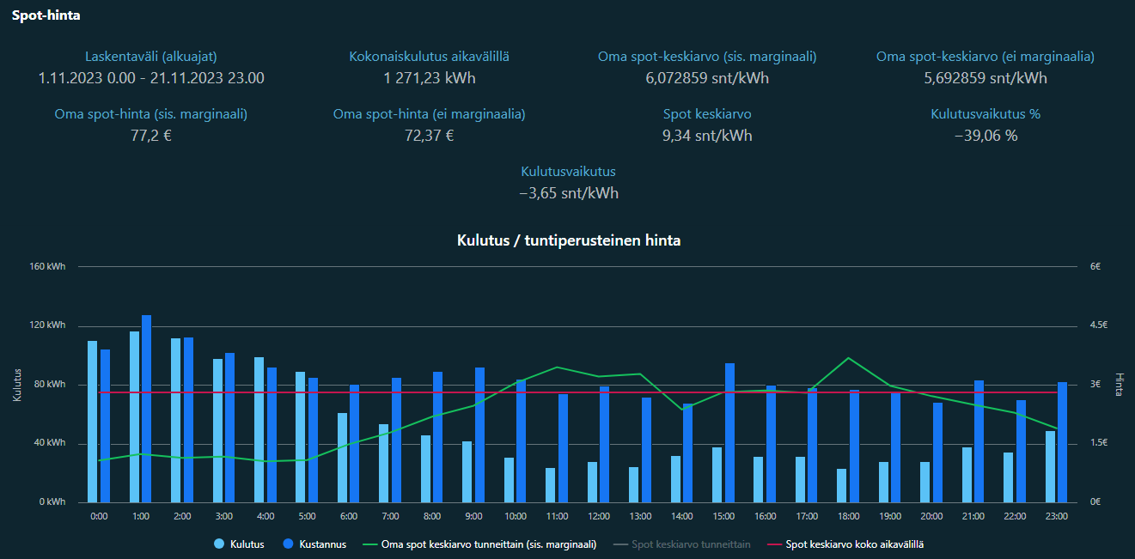Viewport: 1135px width, 559px height.
Task: Click the "Laskentaväli (alkuajat)" label
Action: [x=151, y=57]
